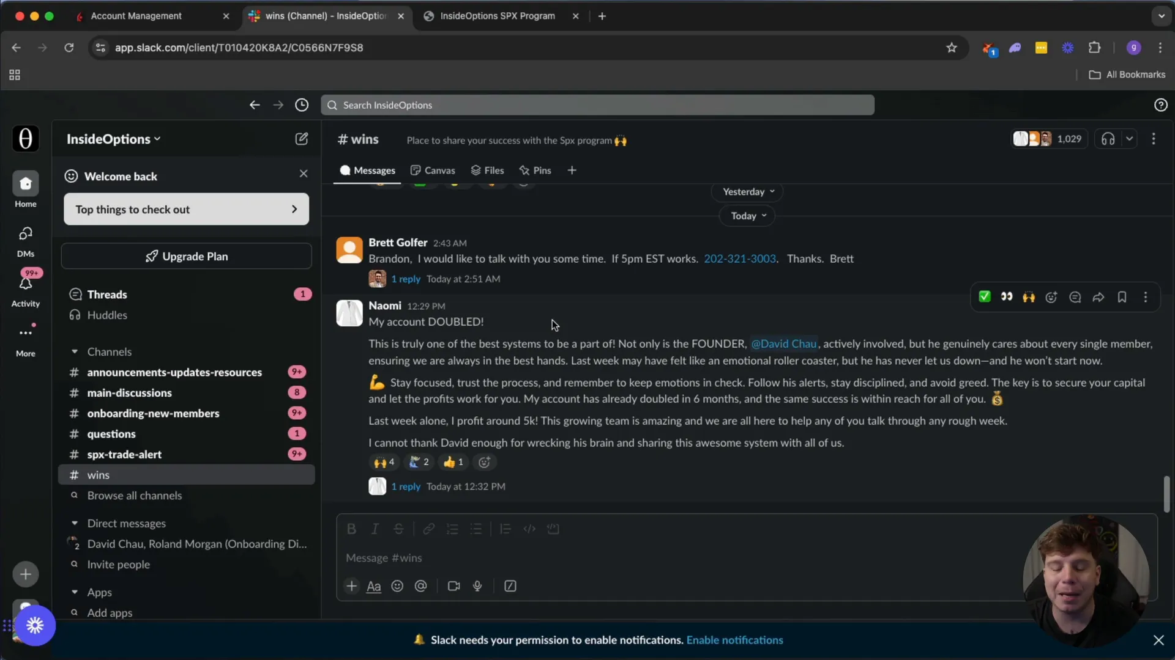Open Chrome tab search dropdown
1175x660 pixels.
click(1161, 16)
